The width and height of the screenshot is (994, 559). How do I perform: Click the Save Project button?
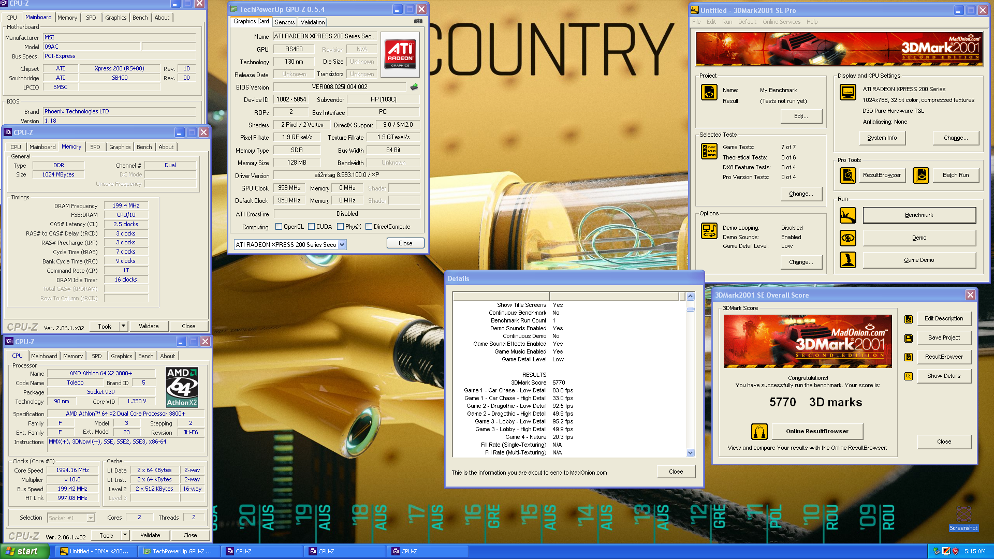[x=944, y=338]
